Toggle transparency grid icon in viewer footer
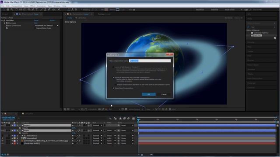The image size is (280, 157). 126,109
